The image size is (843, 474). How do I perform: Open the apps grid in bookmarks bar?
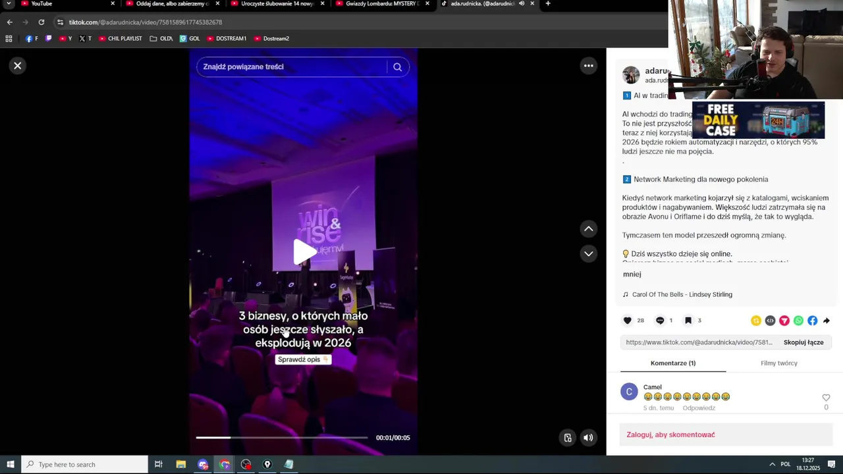click(9, 39)
